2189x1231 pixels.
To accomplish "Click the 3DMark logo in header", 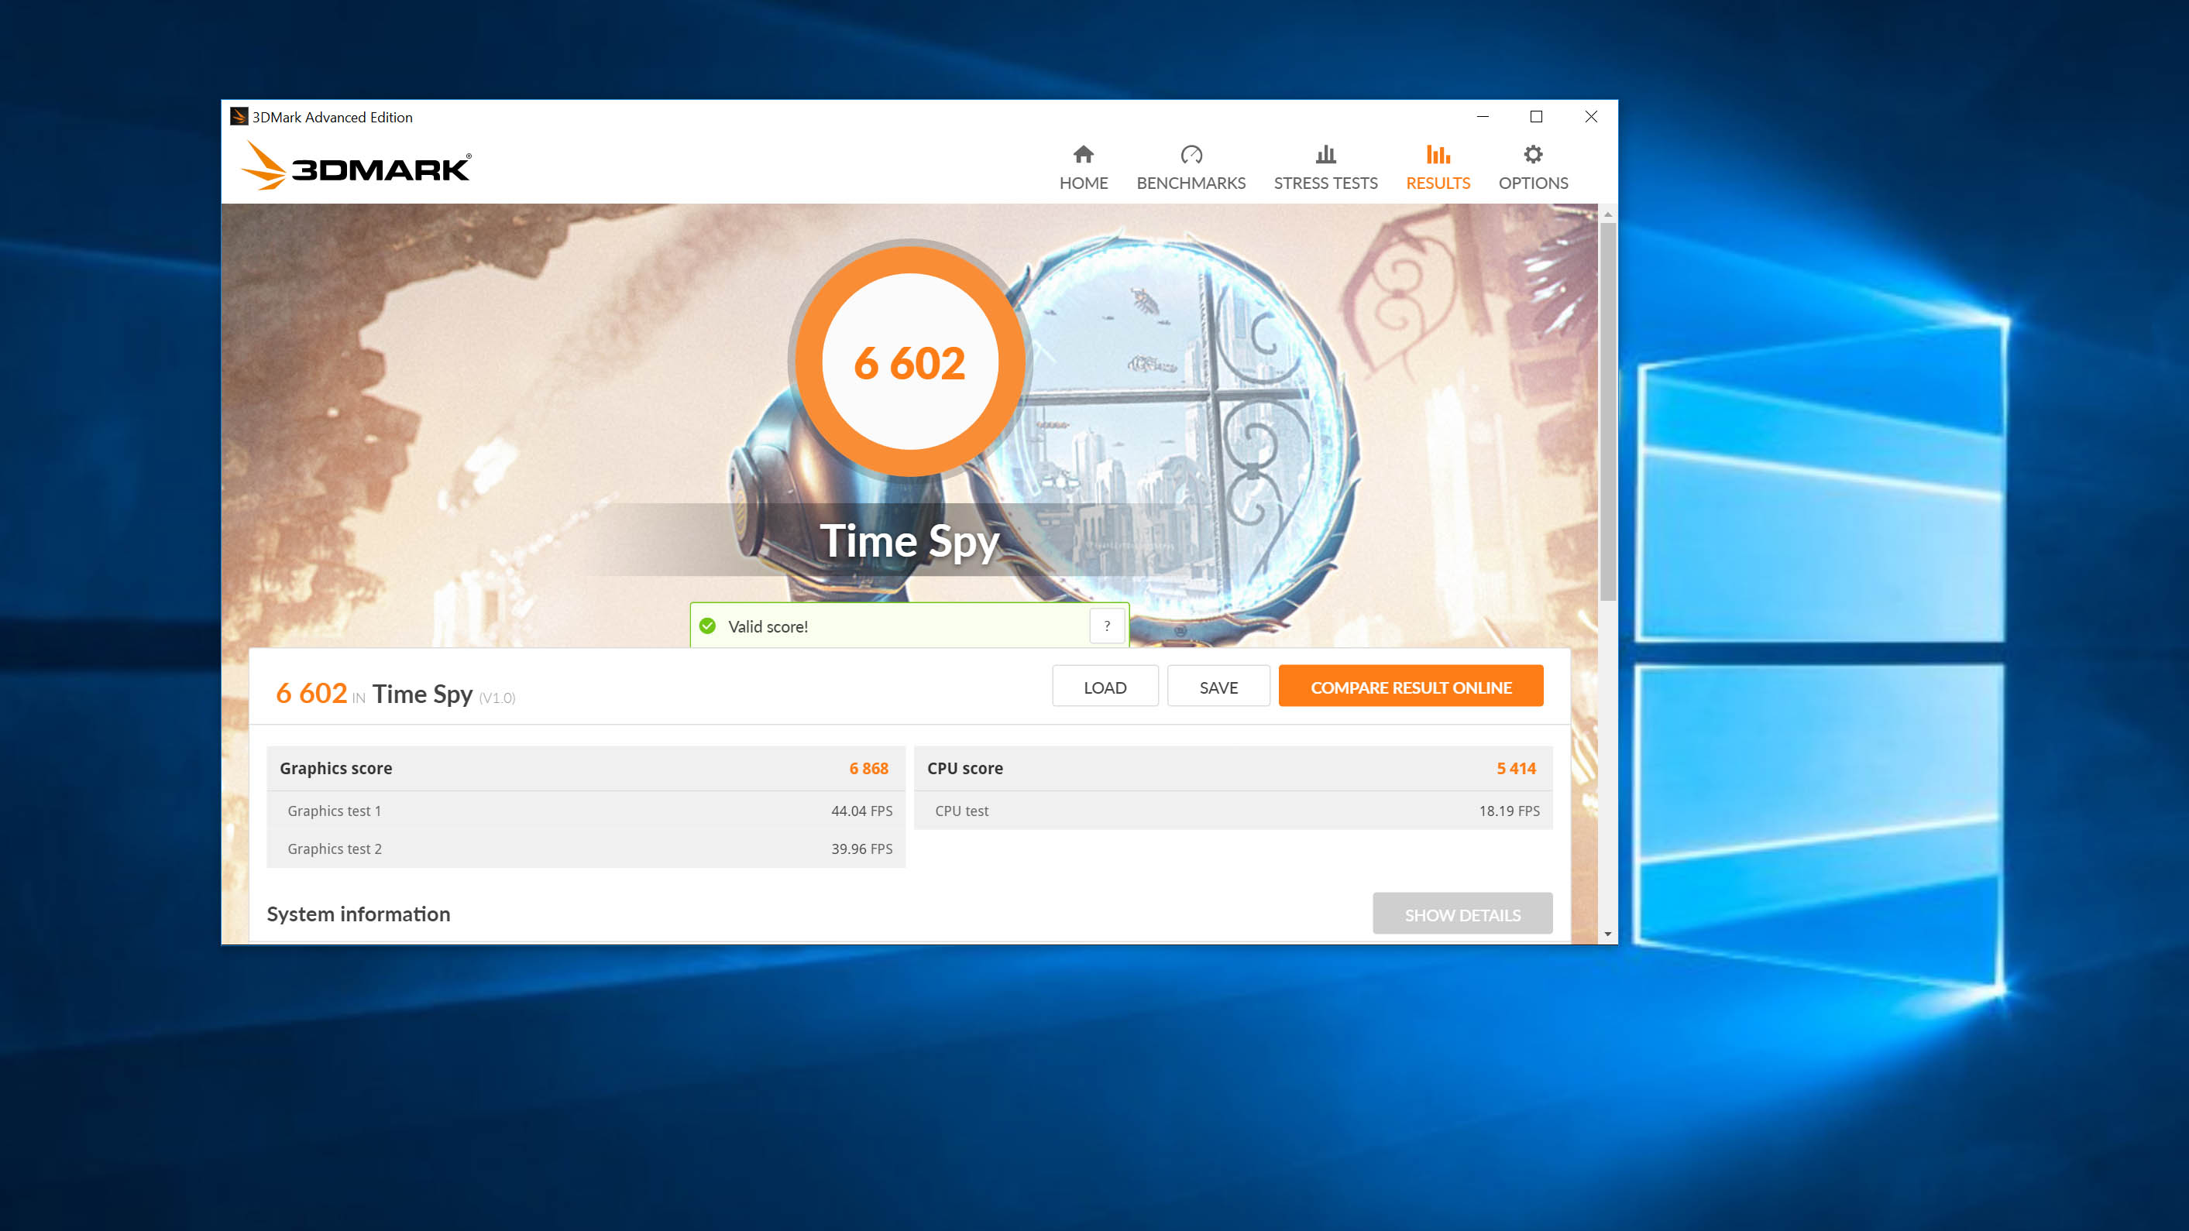I will (x=356, y=166).
